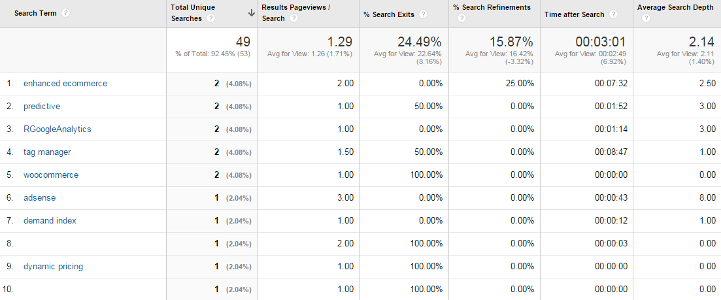Click help icon for Results Pageviews / Search
The width and height of the screenshot is (721, 300).
pos(294,18)
